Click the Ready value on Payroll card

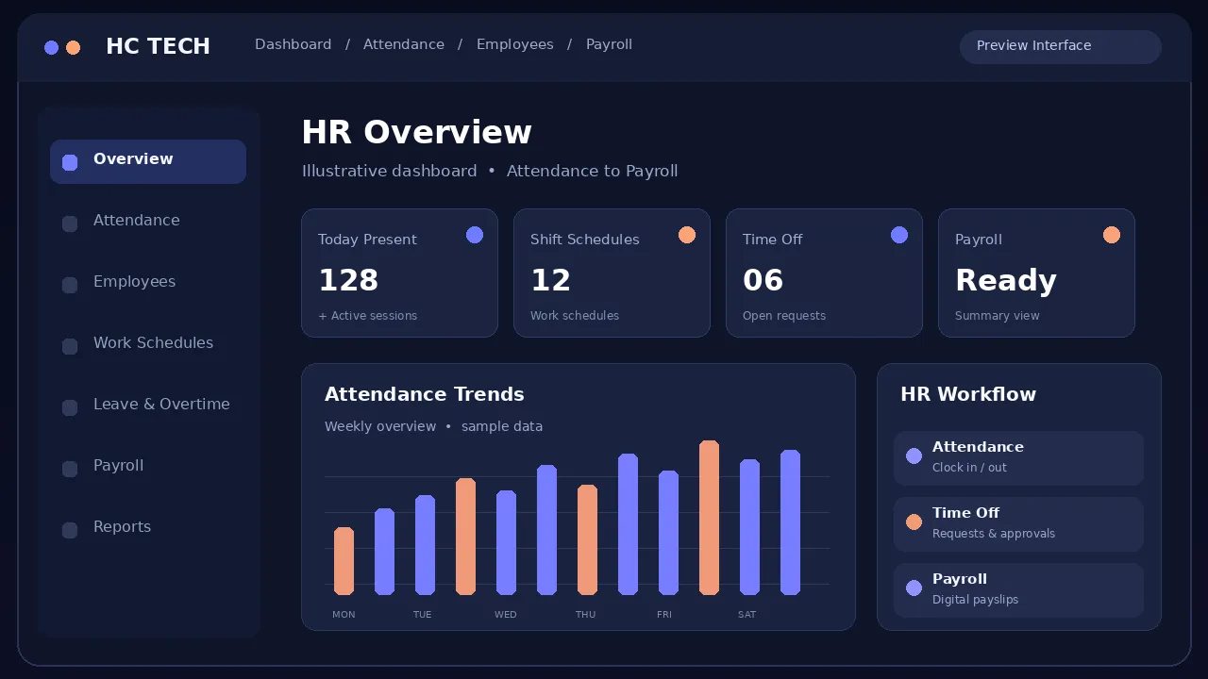tap(1006, 280)
